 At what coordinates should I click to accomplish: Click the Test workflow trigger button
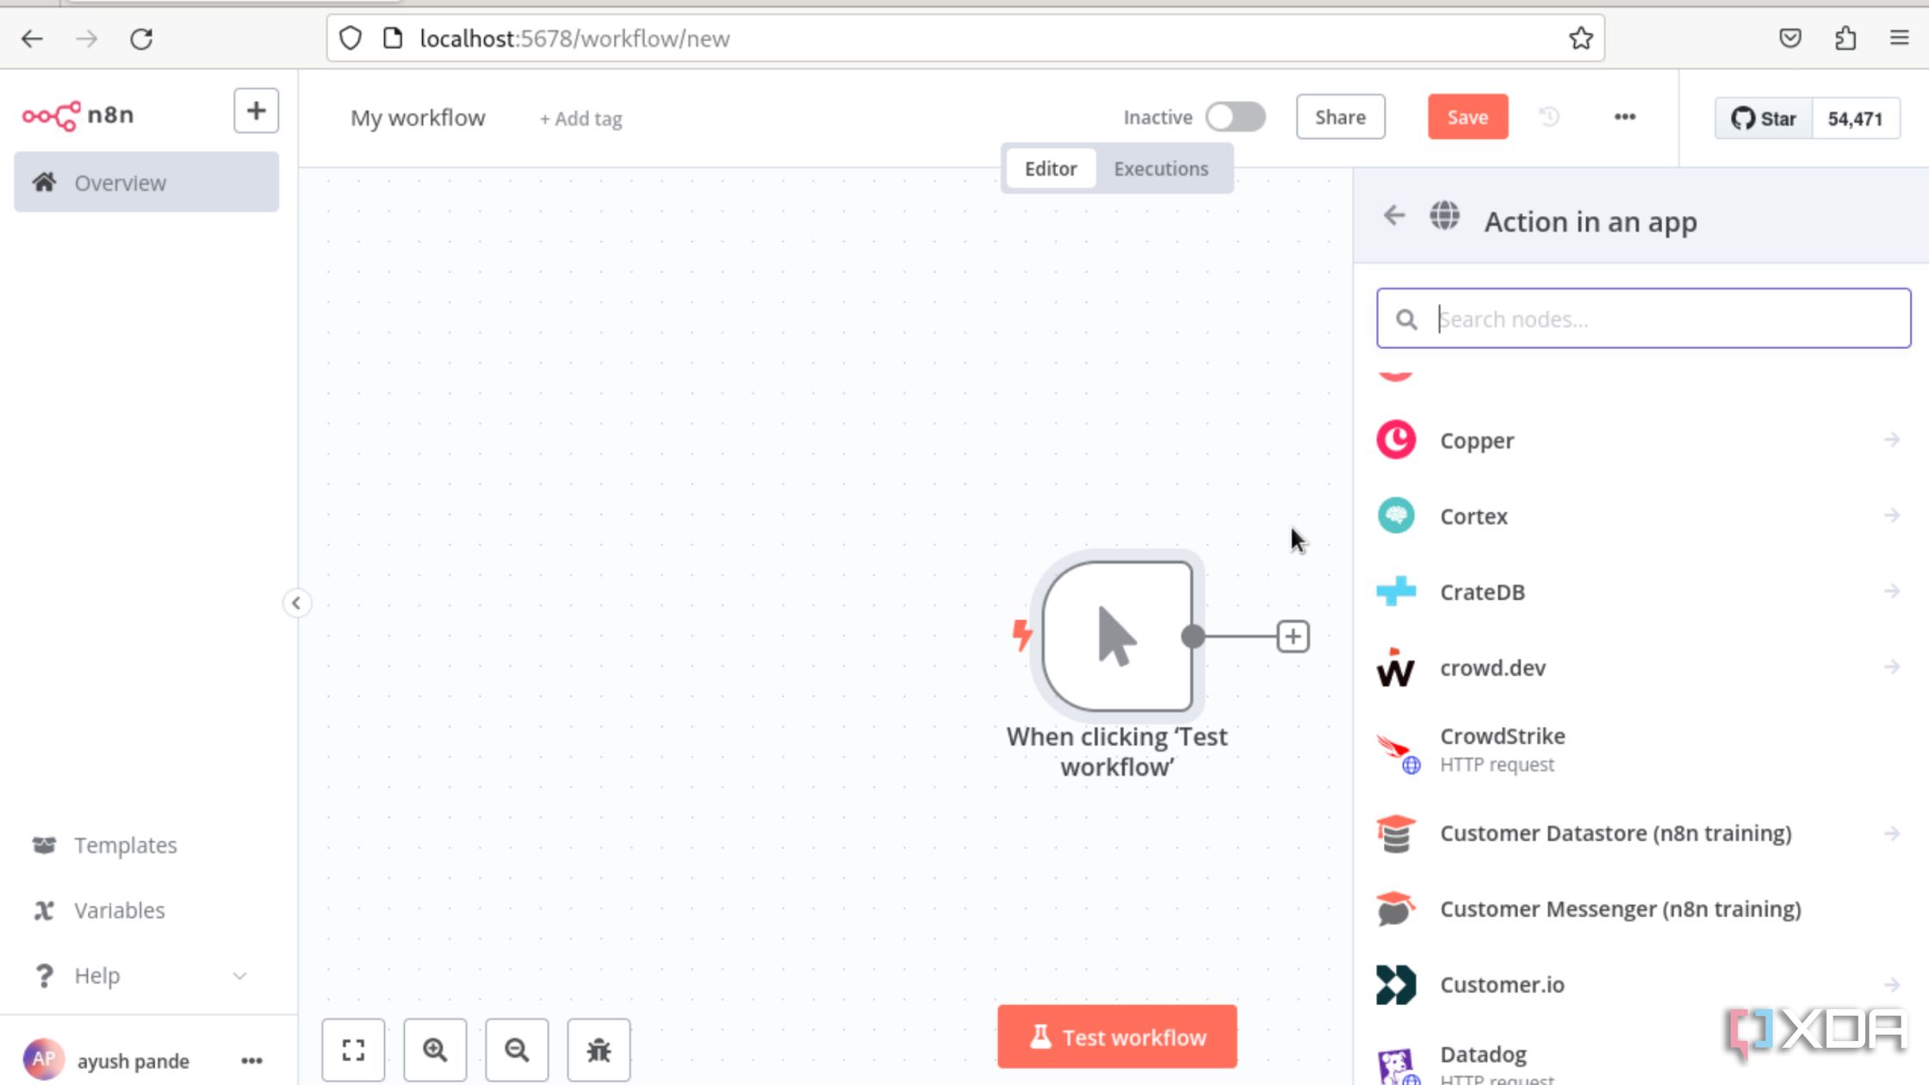pyautogui.click(x=1117, y=1038)
